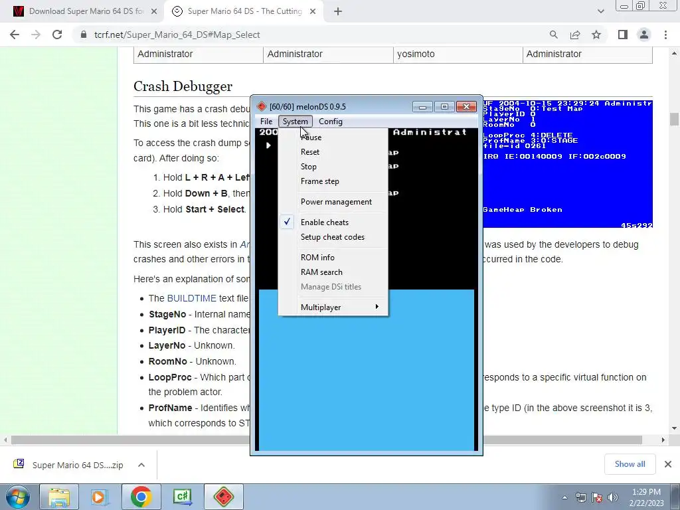Screen dimensions: 680x510
Task: Open the melonDS File menu
Action: 266,122
